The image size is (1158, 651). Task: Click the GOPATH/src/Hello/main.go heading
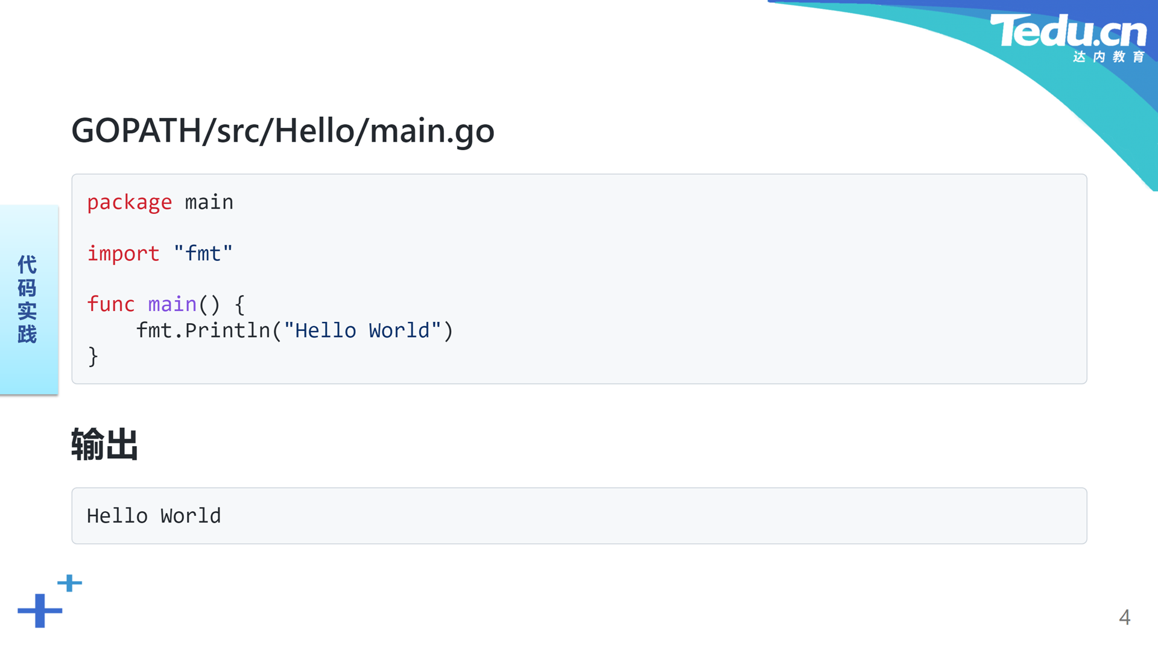coord(283,130)
